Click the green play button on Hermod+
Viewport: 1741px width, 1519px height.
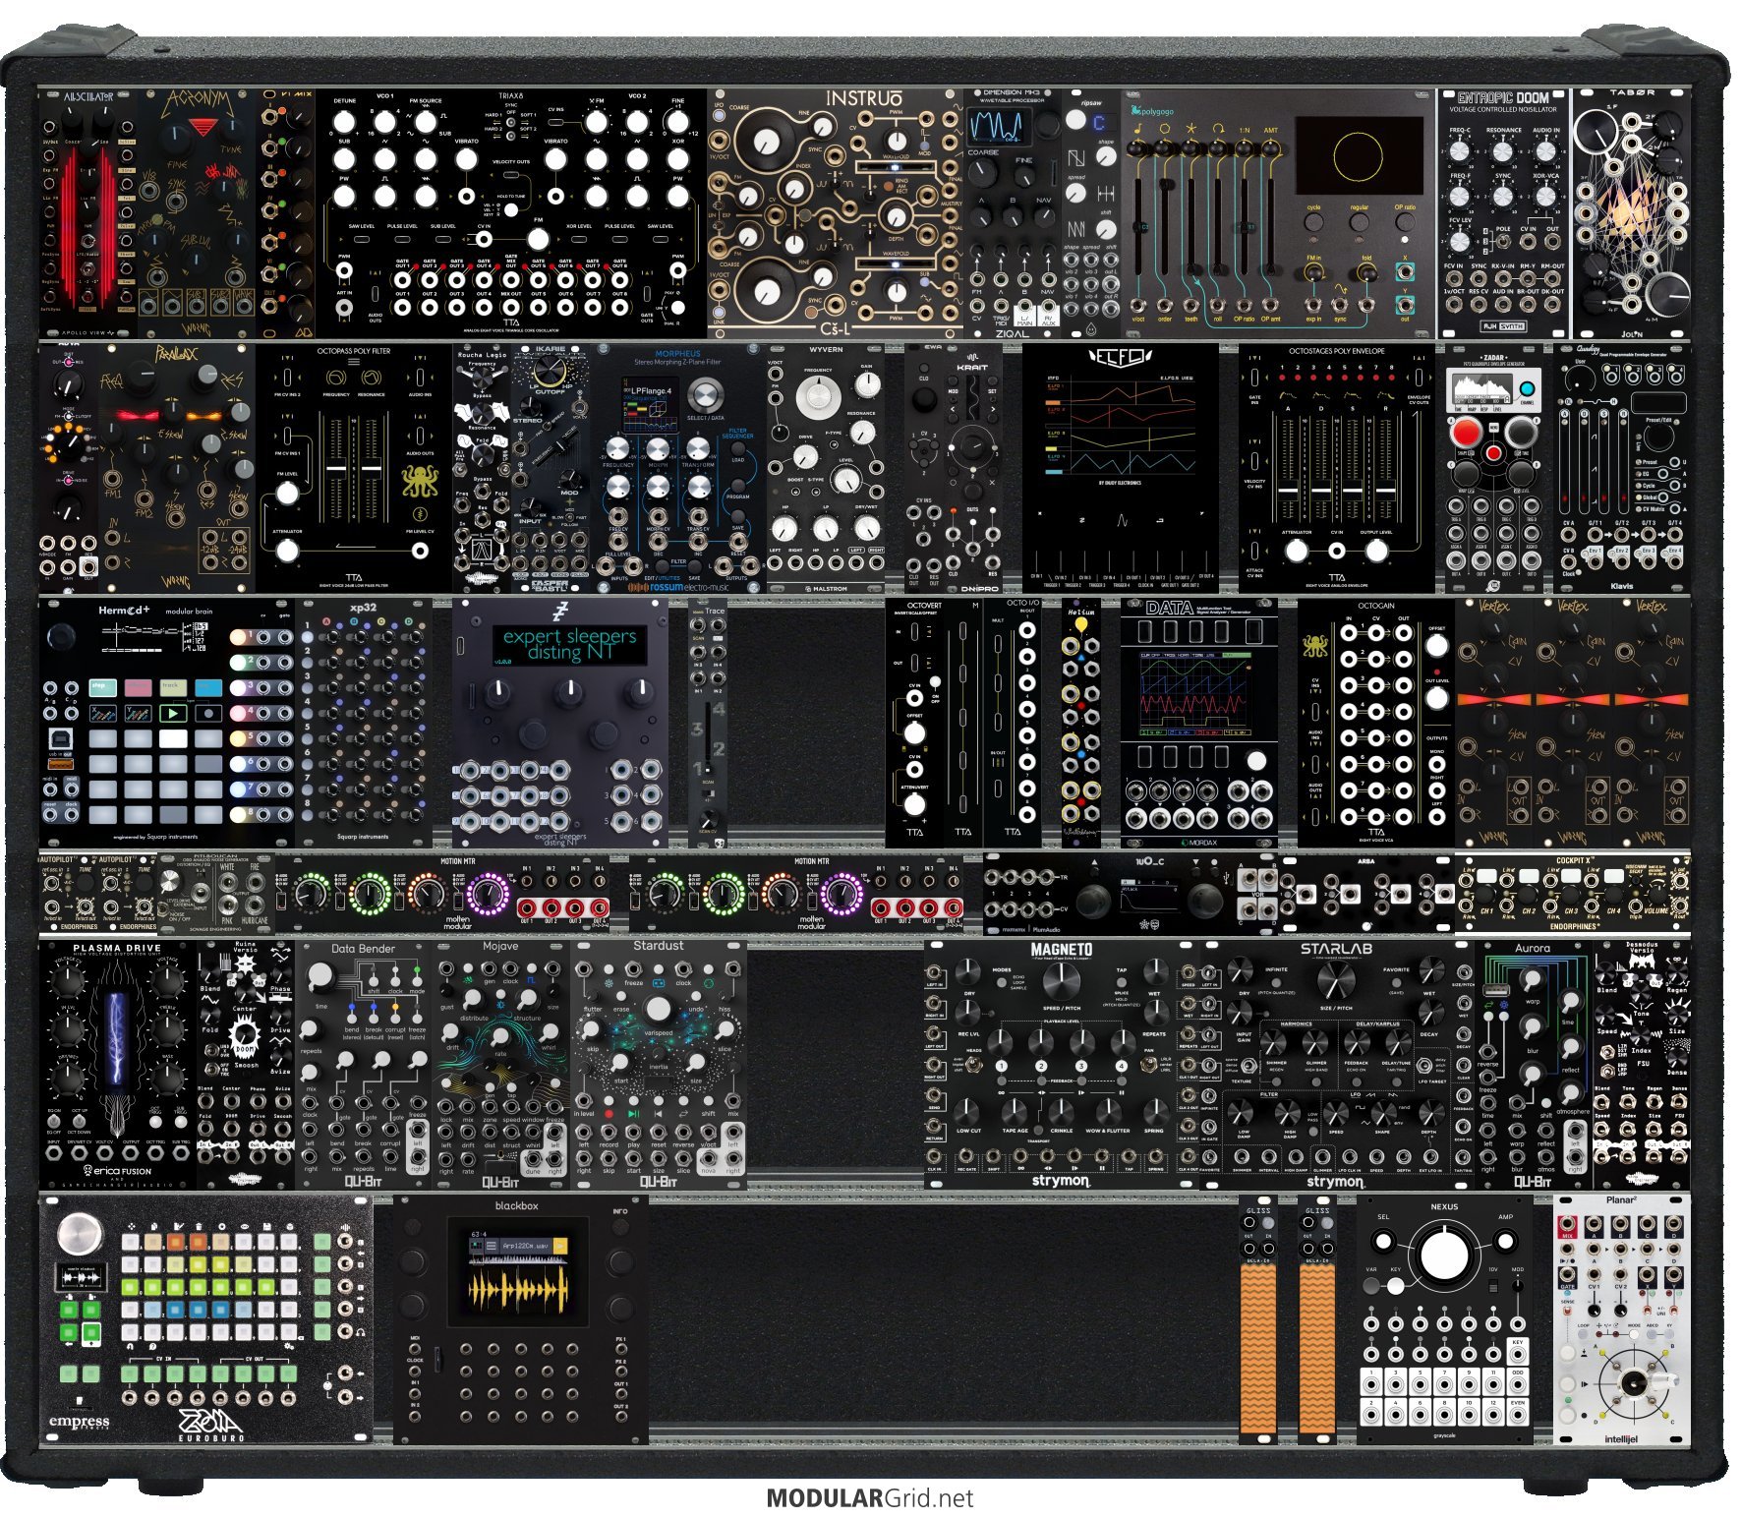172,713
